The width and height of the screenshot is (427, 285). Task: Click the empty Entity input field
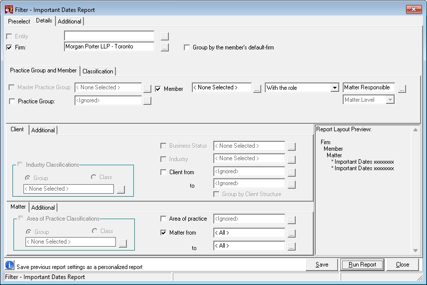[x=109, y=35]
